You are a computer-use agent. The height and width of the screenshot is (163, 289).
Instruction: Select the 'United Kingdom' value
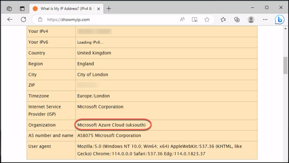click(94, 53)
